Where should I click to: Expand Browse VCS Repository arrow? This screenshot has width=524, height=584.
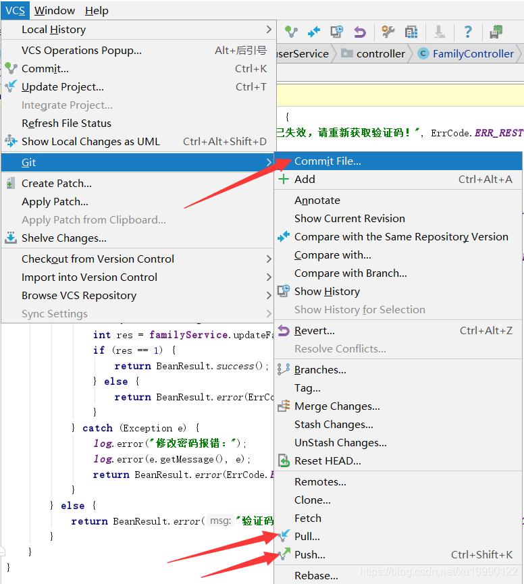pyautogui.click(x=269, y=295)
